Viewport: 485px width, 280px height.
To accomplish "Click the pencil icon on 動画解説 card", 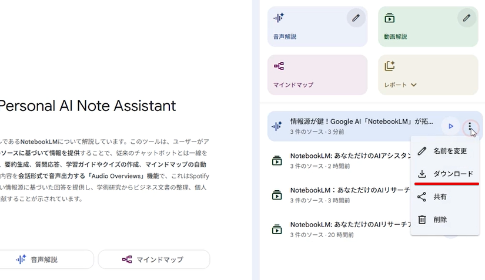I will (x=466, y=18).
